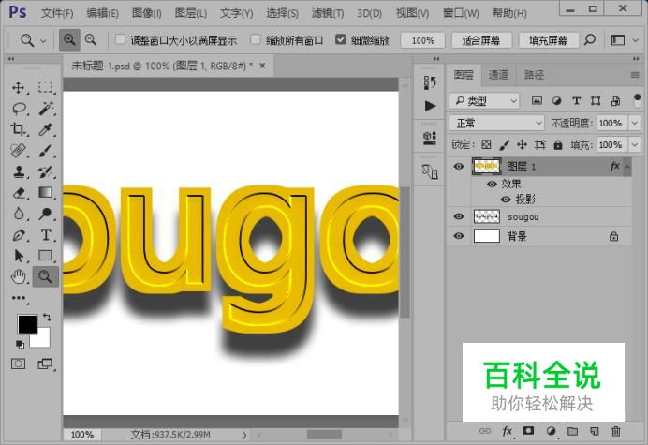
Task: Click the 100% zoom button
Action: [x=422, y=40]
